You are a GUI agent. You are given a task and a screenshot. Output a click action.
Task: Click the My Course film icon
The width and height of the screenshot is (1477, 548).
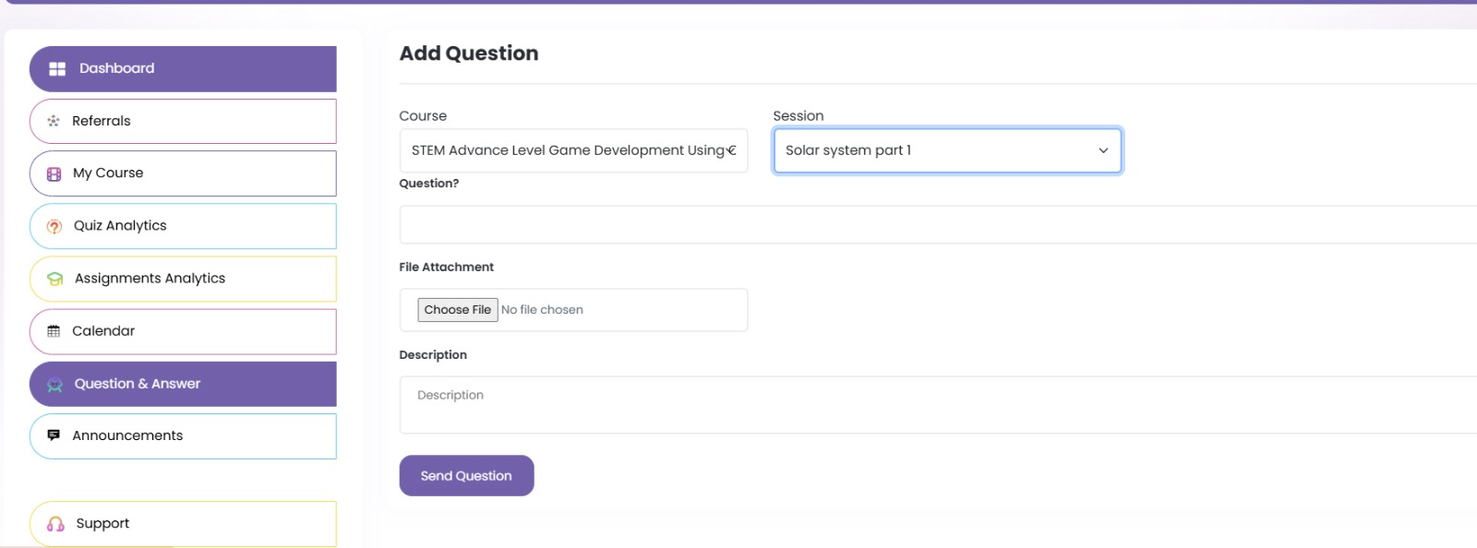[54, 174]
